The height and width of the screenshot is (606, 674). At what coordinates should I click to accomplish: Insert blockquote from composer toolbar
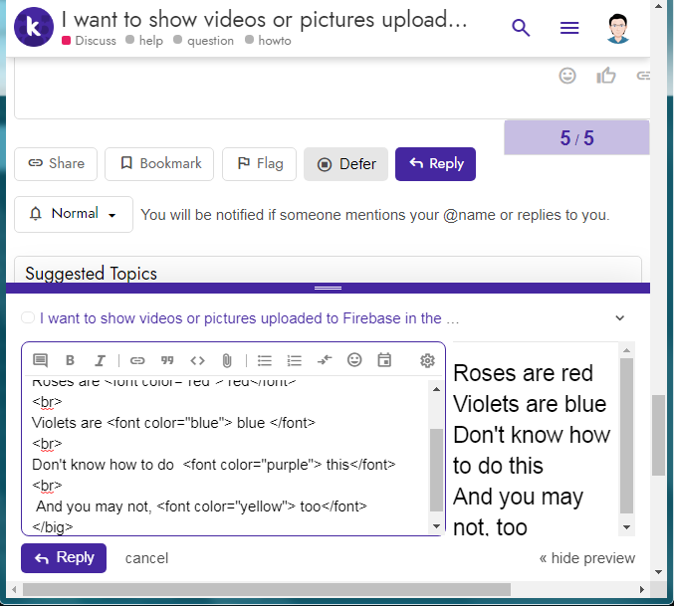tap(167, 360)
